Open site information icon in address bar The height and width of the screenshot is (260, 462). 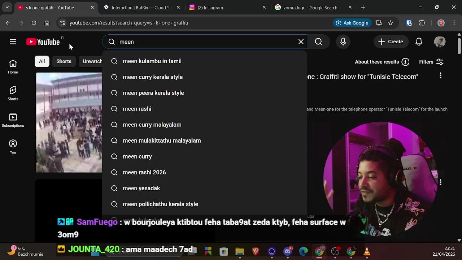[x=62, y=23]
